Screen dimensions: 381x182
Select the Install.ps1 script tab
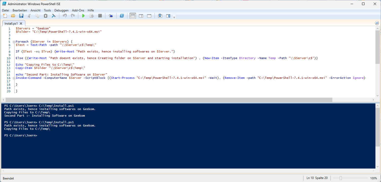tap(11, 24)
